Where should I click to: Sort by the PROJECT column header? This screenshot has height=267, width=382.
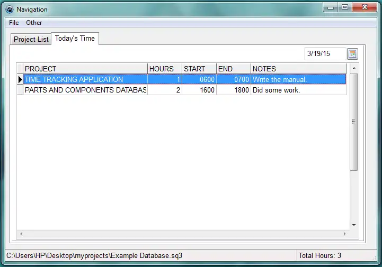coord(85,69)
